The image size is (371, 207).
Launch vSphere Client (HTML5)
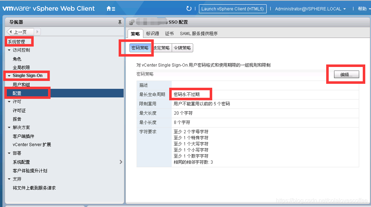tap(233, 9)
